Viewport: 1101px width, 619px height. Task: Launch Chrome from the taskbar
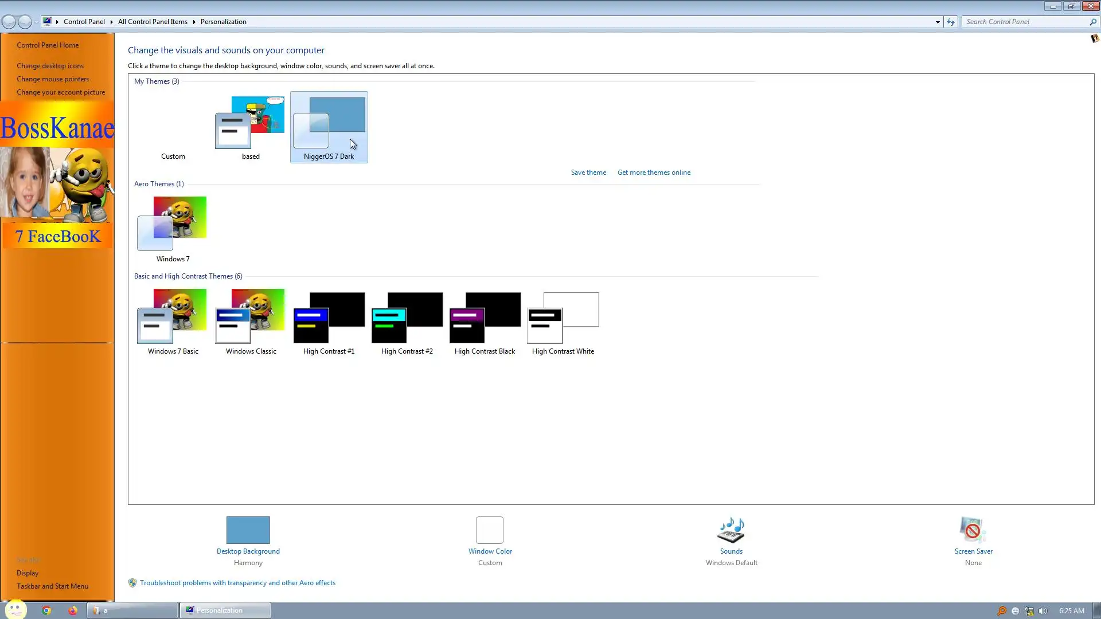(46, 610)
